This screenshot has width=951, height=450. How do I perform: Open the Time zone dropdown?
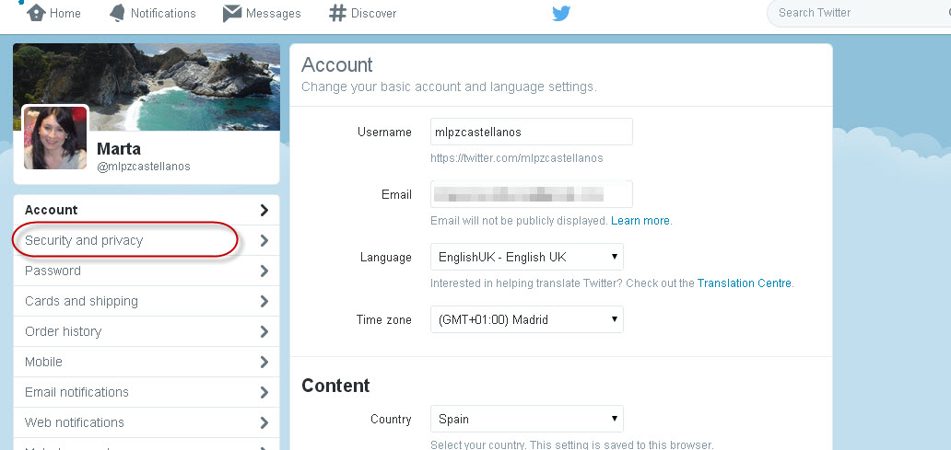[526, 319]
